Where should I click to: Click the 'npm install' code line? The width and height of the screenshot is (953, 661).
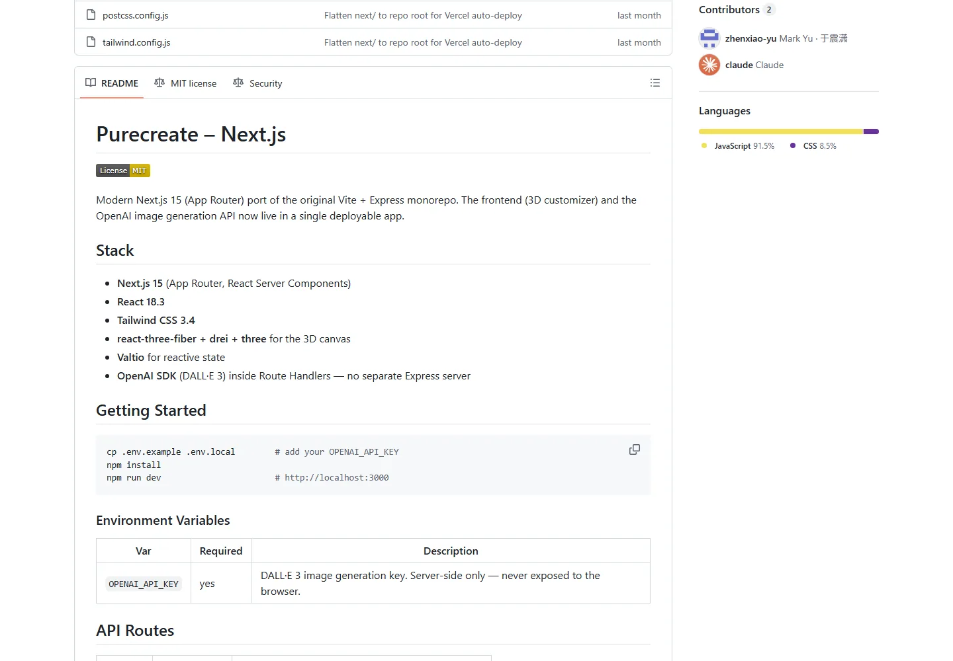134,465
